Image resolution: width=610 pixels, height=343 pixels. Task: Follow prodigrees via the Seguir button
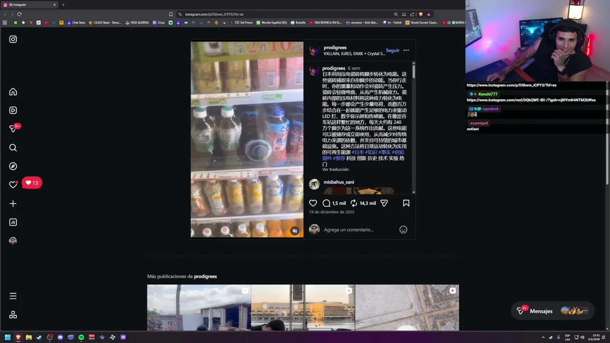(x=393, y=50)
